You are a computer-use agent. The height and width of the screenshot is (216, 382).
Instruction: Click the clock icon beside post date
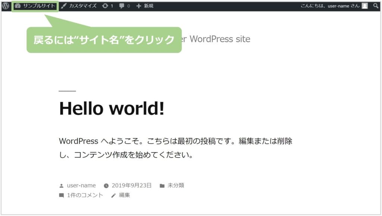(x=106, y=186)
